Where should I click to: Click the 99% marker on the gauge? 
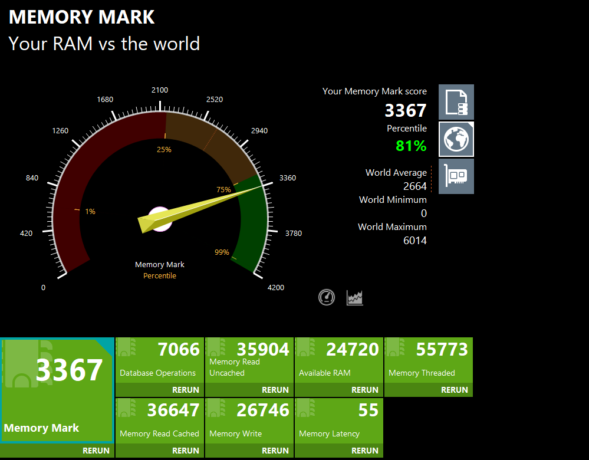click(222, 252)
